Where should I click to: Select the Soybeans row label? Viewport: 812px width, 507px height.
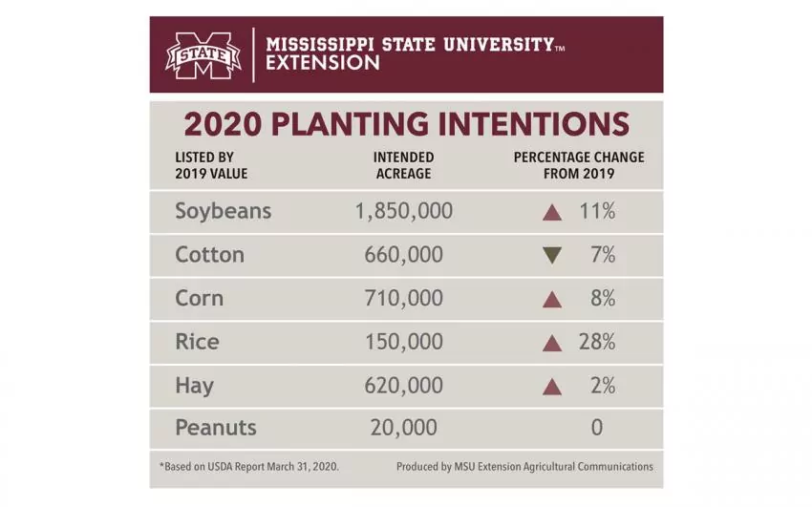(x=223, y=211)
